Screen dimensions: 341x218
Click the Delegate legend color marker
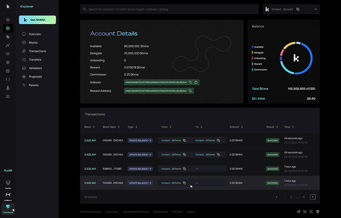pos(252,52)
